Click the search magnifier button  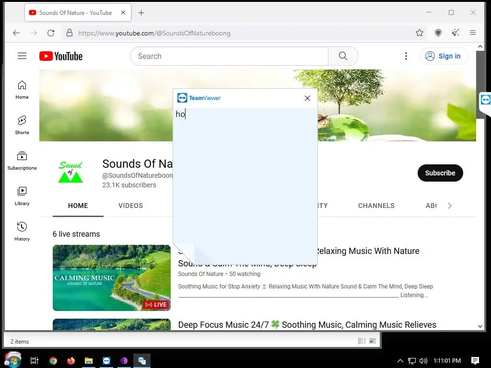tap(343, 56)
